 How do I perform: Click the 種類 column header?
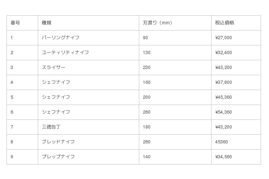coord(47,23)
